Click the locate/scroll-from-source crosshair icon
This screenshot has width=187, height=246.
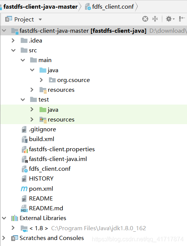coord(145,19)
